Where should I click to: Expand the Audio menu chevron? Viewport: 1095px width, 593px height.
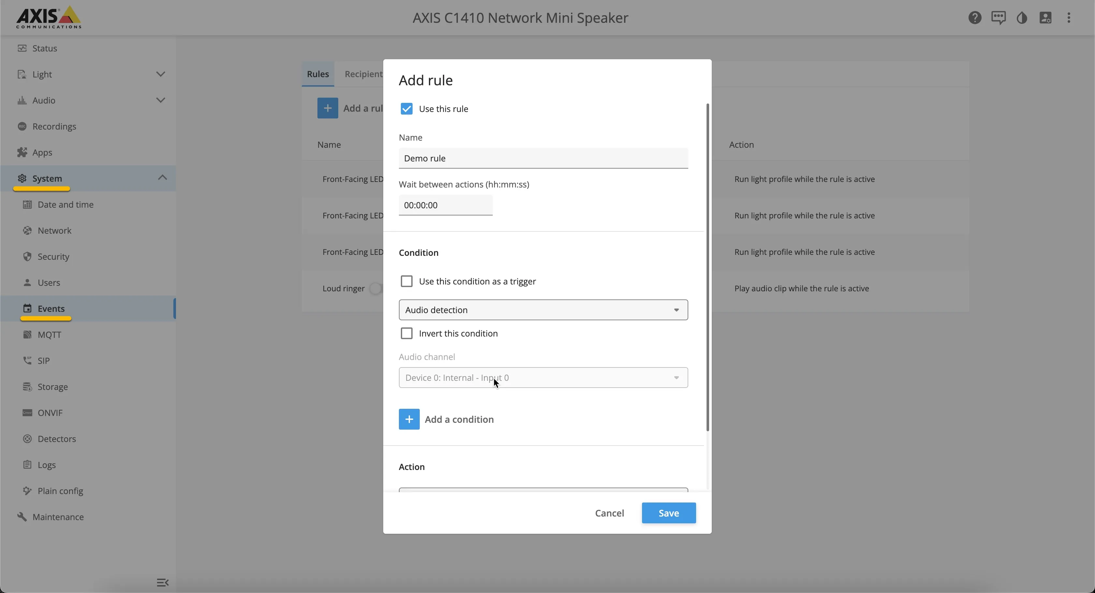click(161, 100)
